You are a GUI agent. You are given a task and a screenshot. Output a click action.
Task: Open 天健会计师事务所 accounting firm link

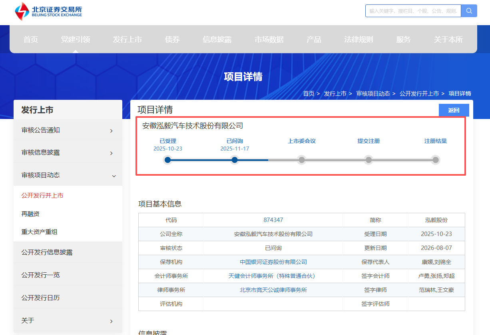click(x=273, y=276)
